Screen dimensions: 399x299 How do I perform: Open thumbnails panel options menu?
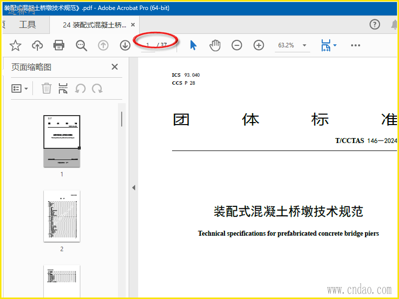coord(19,89)
